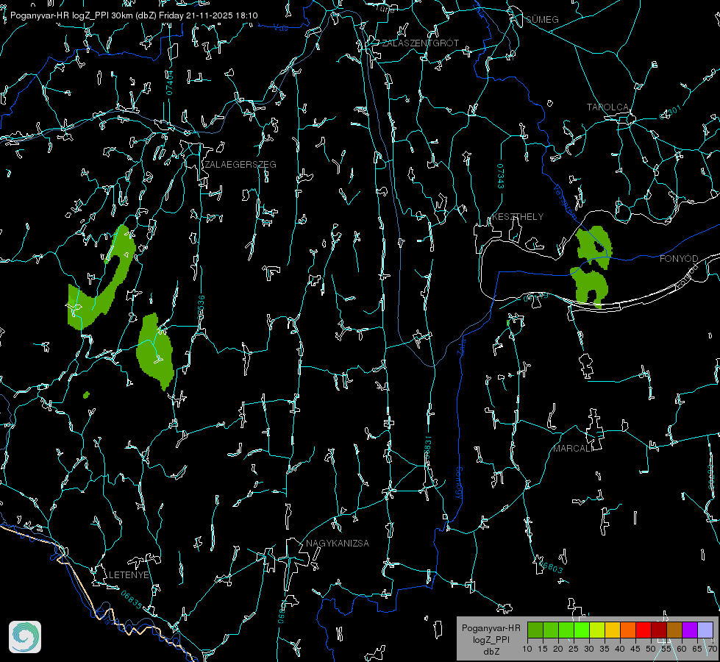Click the oval radar echo southwest of Zalaegerszeg
720x662 pixels.
[156, 352]
